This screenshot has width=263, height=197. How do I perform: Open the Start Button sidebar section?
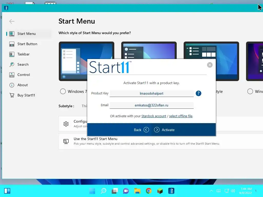[x=29, y=44]
